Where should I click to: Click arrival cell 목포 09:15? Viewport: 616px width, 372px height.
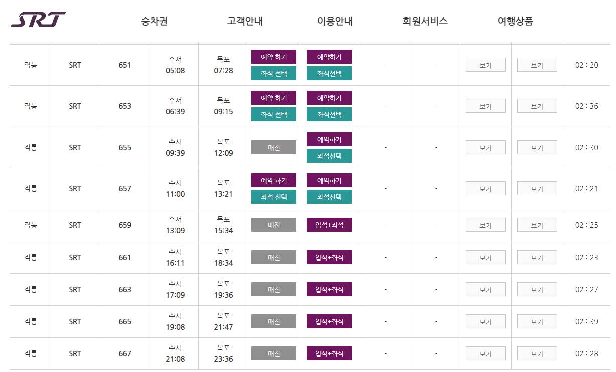(x=224, y=106)
